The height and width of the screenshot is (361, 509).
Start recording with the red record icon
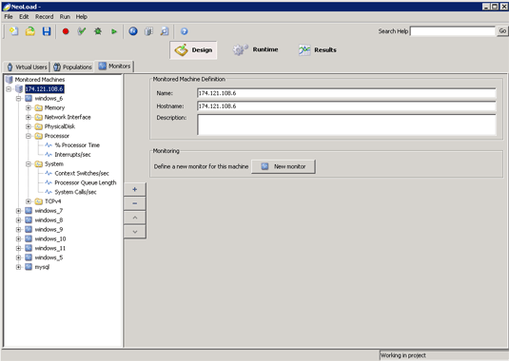coord(66,31)
